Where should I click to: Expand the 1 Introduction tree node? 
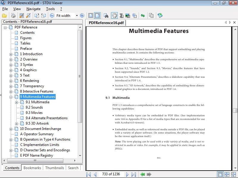11,54
